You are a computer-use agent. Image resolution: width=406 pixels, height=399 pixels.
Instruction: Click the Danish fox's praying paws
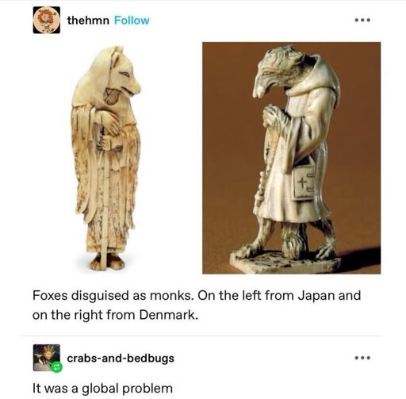pos(273,113)
